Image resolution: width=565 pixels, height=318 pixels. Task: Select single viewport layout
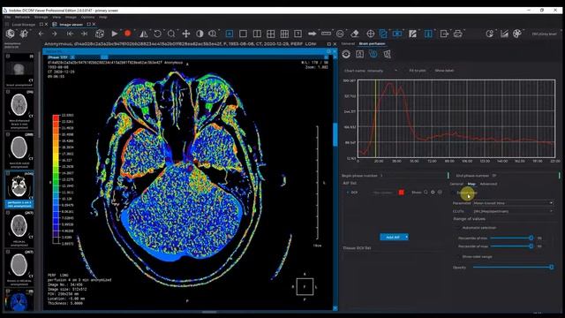244,34
